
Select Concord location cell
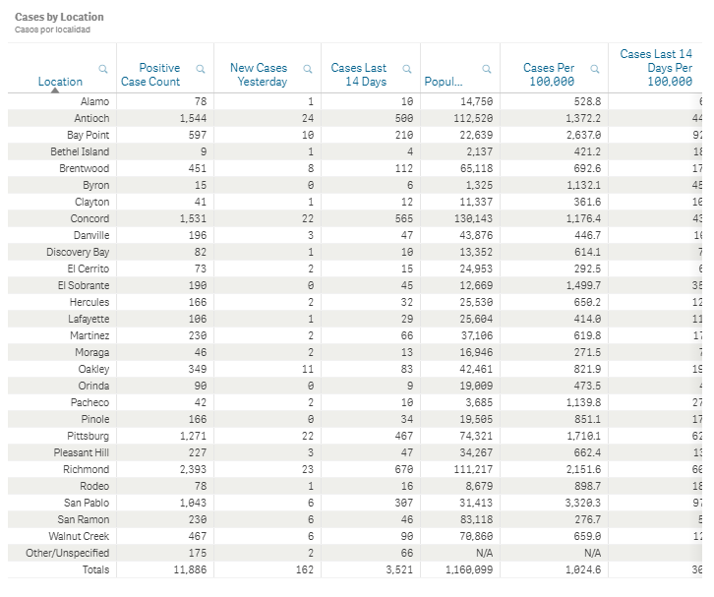89,218
